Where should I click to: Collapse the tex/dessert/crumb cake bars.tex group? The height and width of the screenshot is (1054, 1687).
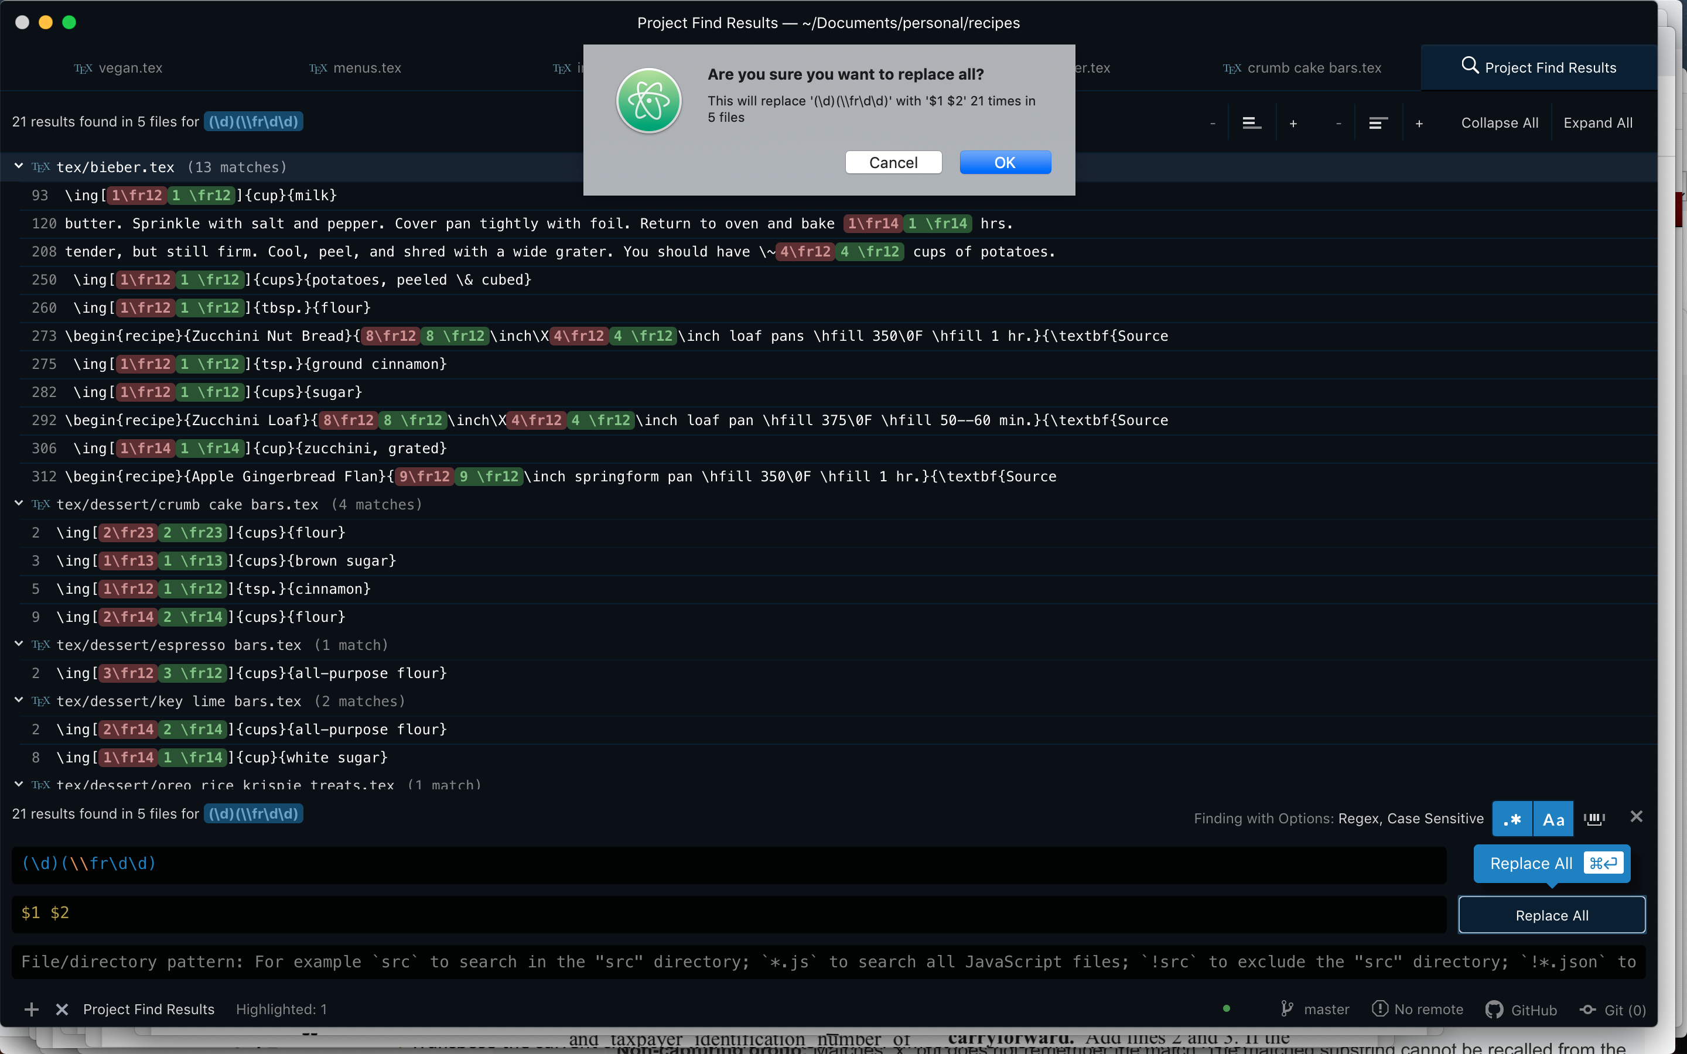(x=18, y=504)
